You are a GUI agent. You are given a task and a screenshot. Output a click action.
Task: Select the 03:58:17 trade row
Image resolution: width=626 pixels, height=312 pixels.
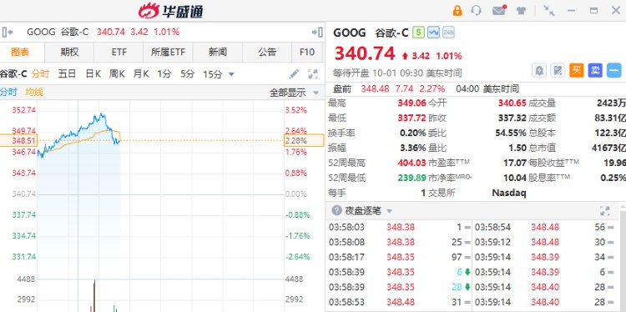(399, 257)
